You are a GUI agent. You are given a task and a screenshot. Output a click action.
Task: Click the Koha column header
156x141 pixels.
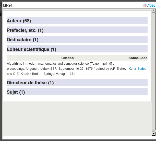click(x=133, y=58)
